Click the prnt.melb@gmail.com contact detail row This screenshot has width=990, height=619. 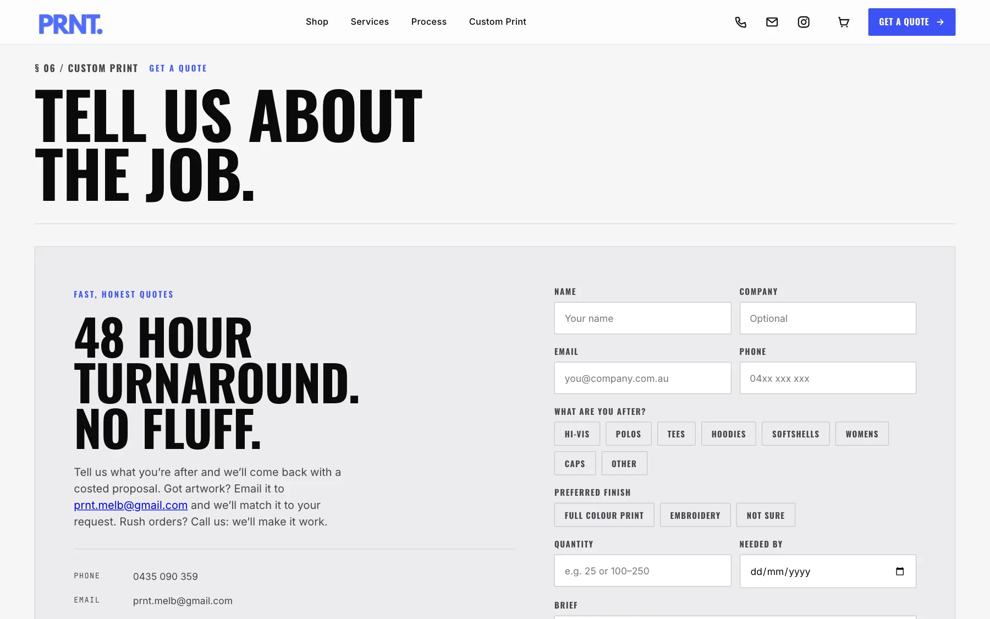click(183, 601)
